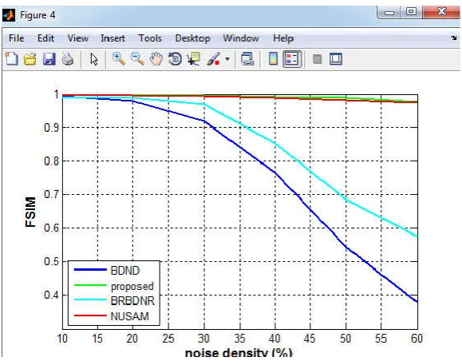Open the Edit menu
Image resolution: width=462 pixels, height=361 pixels.
45,38
